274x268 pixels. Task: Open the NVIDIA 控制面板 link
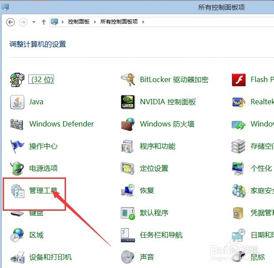tap(168, 102)
